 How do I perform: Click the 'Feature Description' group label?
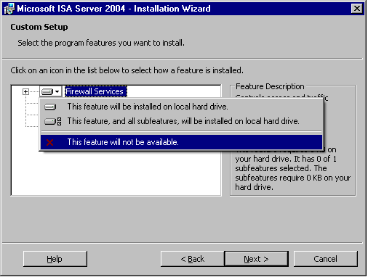click(x=270, y=86)
